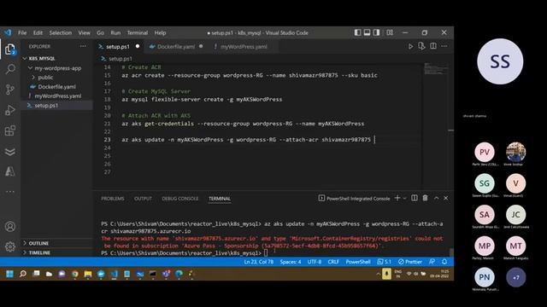Click Spaces: 4 indentation setting
The height and width of the screenshot is (307, 547).
291,262
